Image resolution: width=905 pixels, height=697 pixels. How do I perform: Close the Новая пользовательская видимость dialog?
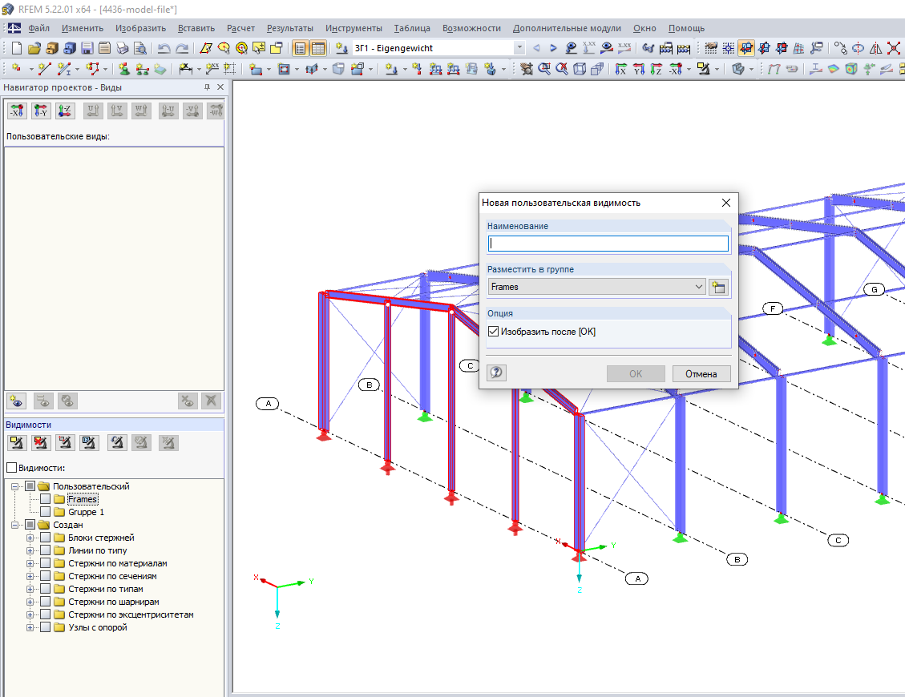(x=726, y=203)
